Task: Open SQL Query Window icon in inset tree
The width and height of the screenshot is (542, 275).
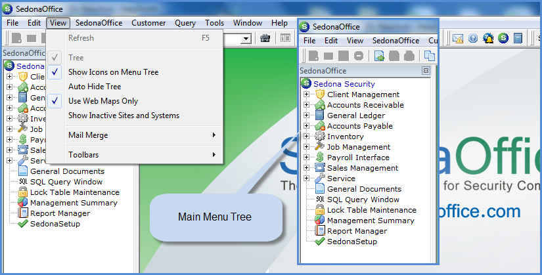Action: 320,200
